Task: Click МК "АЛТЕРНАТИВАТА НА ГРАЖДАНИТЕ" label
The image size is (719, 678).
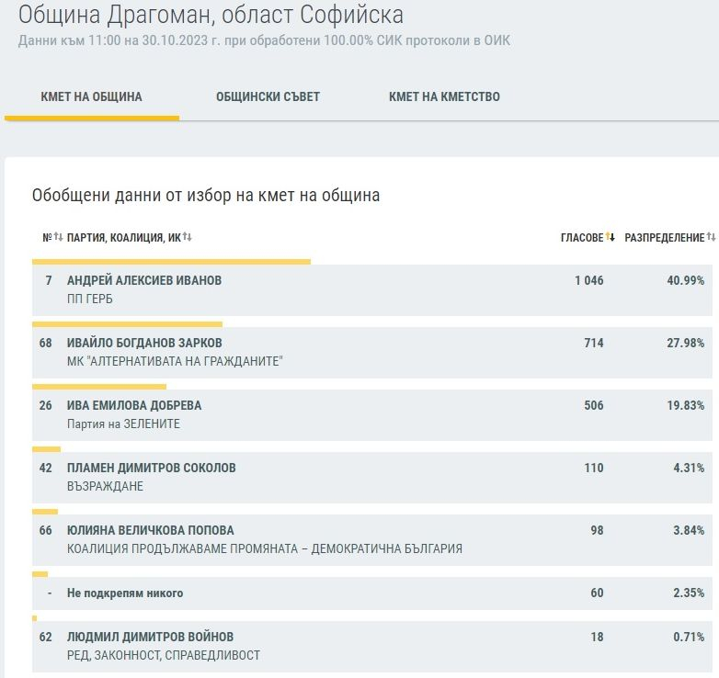Action: [175, 361]
